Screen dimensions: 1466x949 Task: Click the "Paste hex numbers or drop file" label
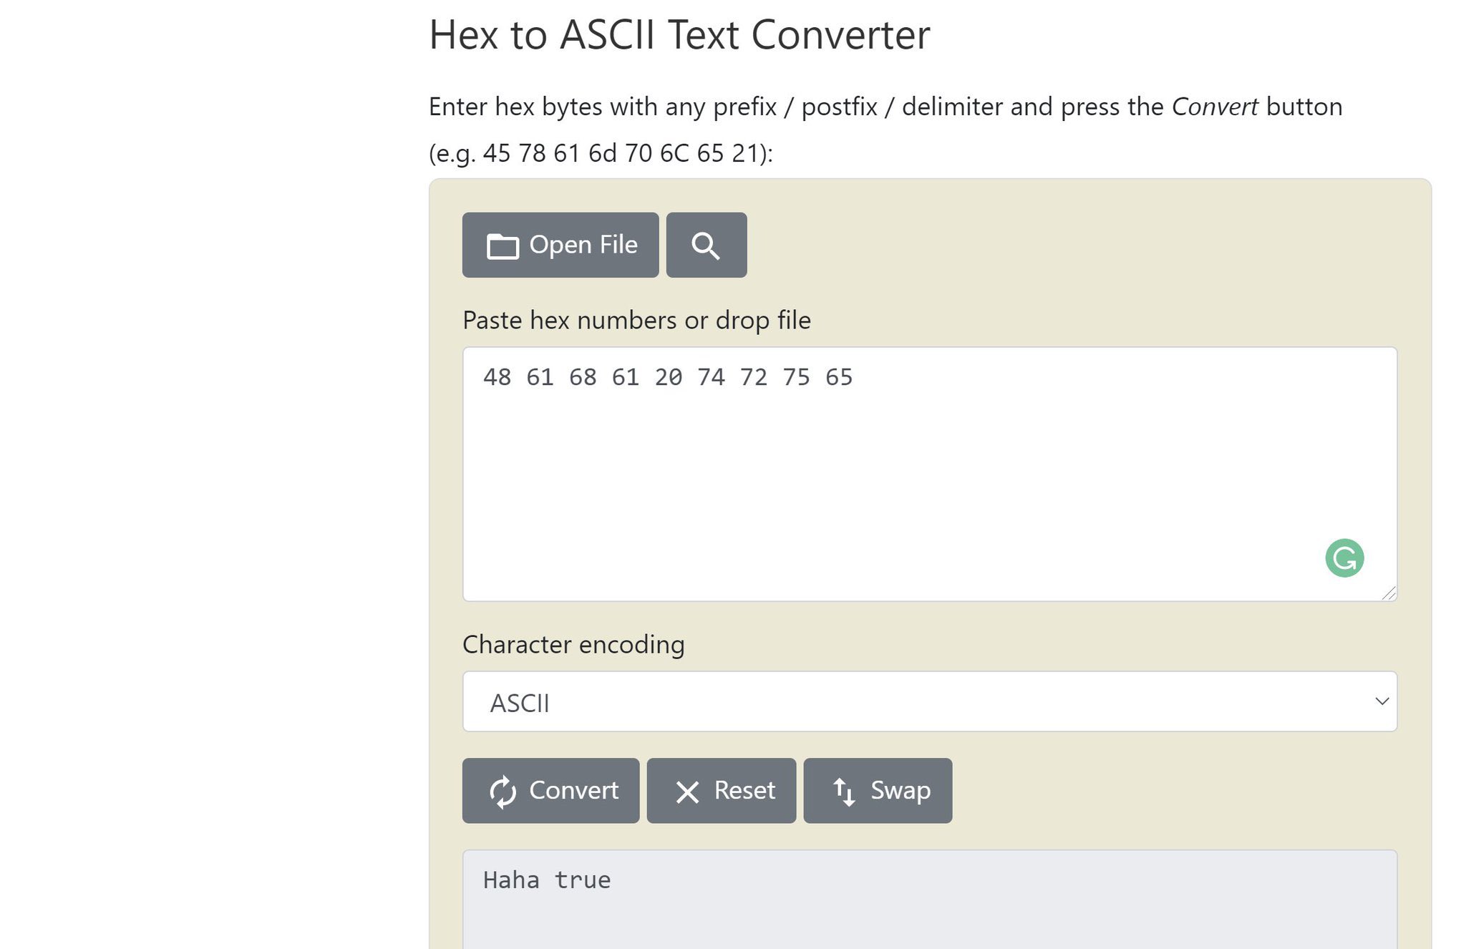click(636, 321)
